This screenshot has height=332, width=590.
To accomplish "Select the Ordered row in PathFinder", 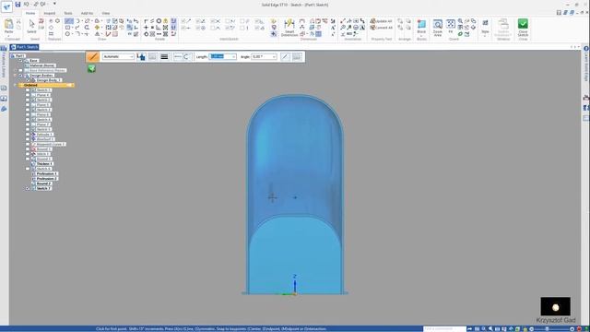I will pyautogui.click(x=46, y=85).
